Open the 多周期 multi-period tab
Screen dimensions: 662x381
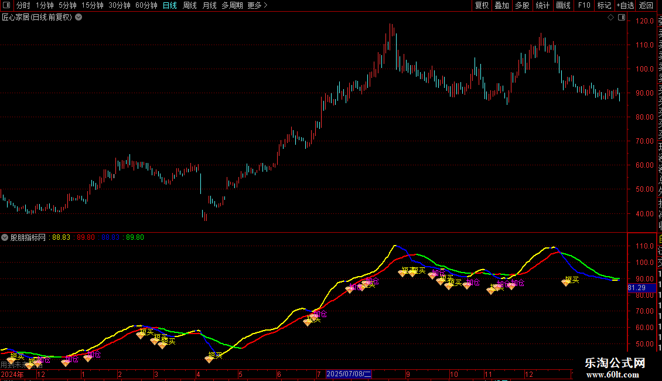click(232, 5)
